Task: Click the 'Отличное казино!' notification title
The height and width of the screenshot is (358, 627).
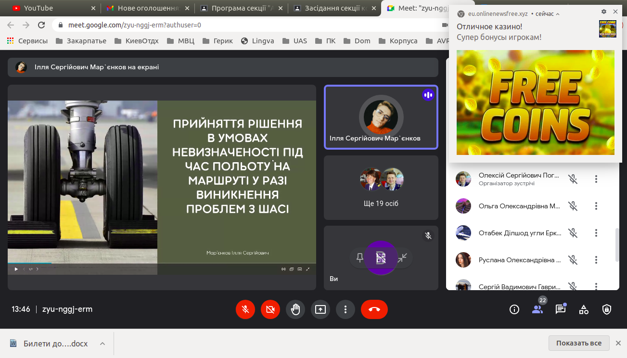Action: pyautogui.click(x=489, y=26)
